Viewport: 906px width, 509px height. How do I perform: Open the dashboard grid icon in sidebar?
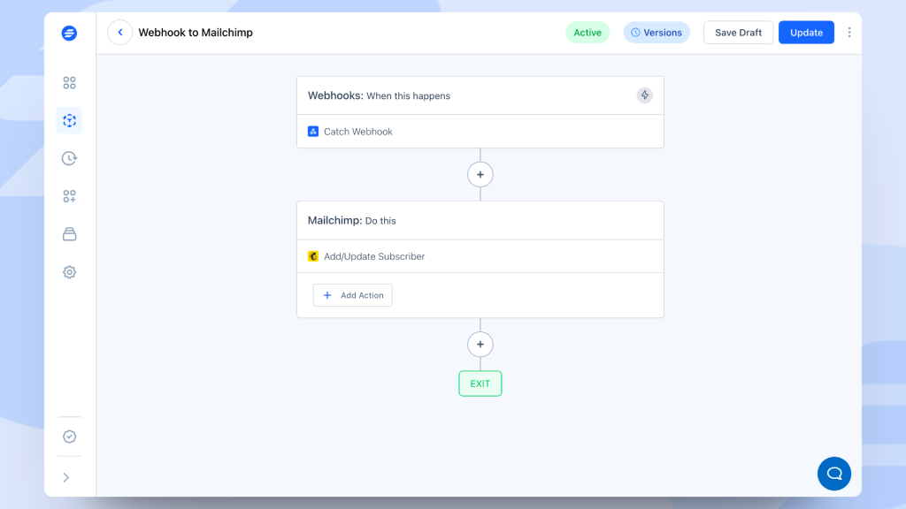69,83
